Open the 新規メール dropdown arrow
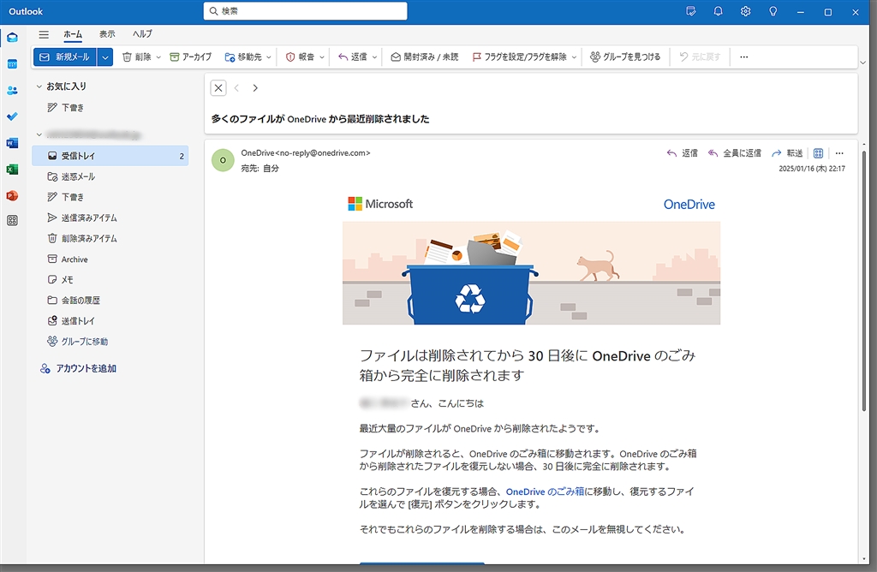Image resolution: width=877 pixels, height=572 pixels. point(105,57)
